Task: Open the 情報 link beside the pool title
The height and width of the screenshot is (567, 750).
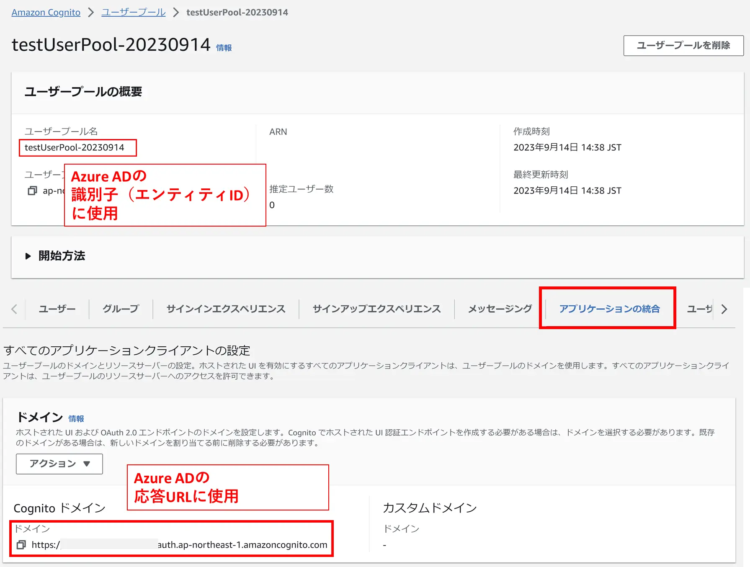Action: point(224,48)
